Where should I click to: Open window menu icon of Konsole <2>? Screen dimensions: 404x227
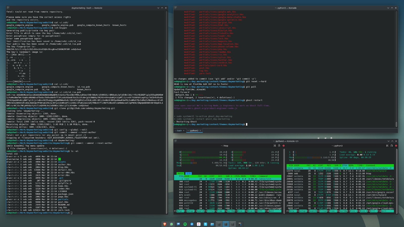point(175,141)
